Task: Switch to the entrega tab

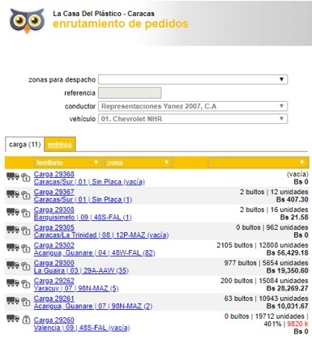Action: point(60,145)
